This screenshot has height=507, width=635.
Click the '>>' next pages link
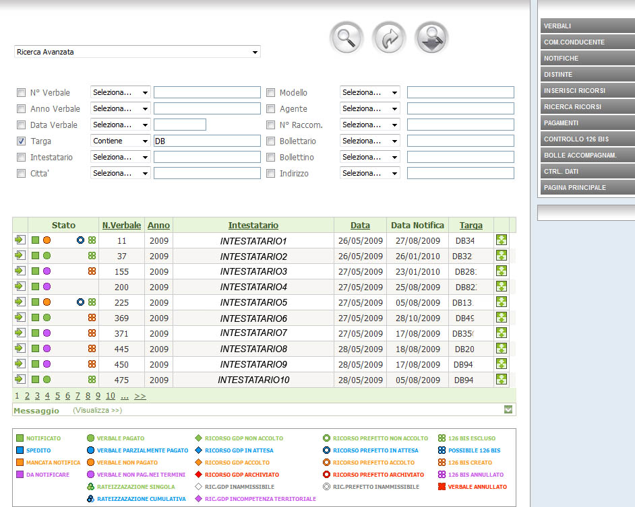[x=140, y=396]
